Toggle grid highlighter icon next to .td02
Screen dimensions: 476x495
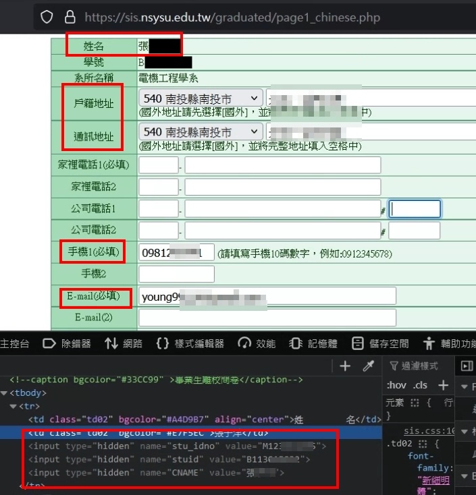tap(423, 444)
